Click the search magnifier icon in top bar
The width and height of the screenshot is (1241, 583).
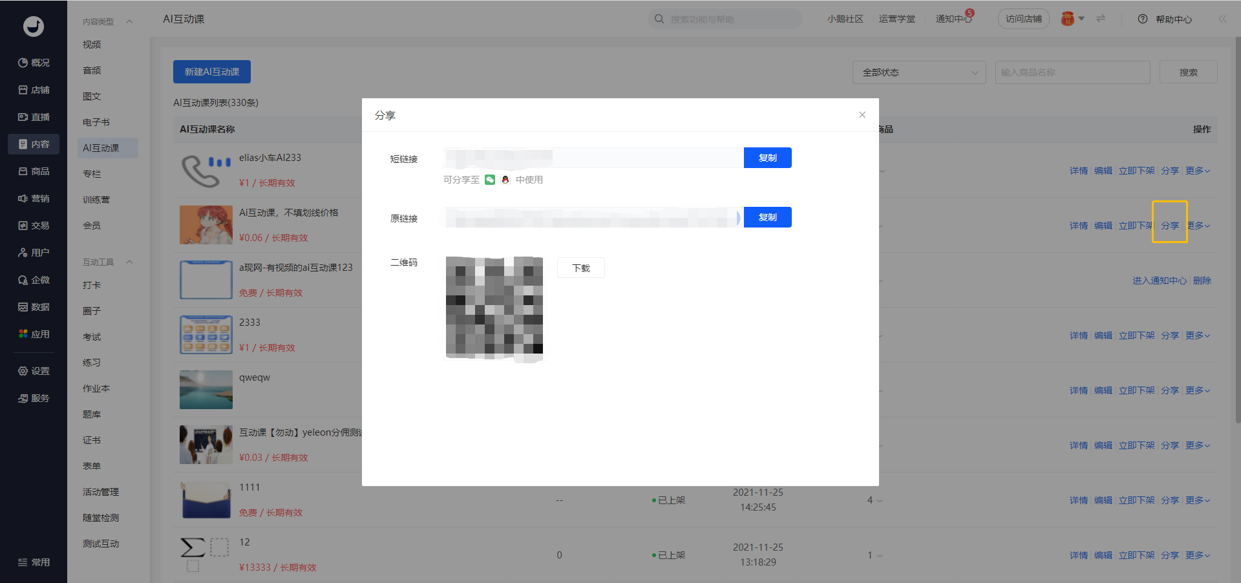click(659, 19)
